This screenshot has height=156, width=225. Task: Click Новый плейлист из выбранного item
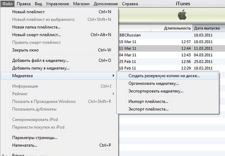click(x=62, y=20)
